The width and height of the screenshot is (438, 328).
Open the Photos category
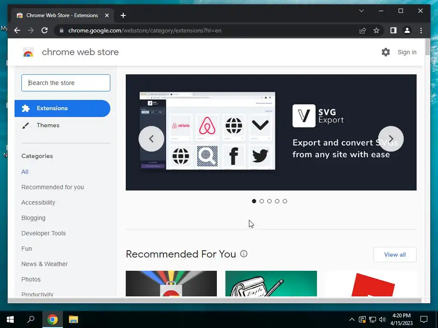[31, 279]
